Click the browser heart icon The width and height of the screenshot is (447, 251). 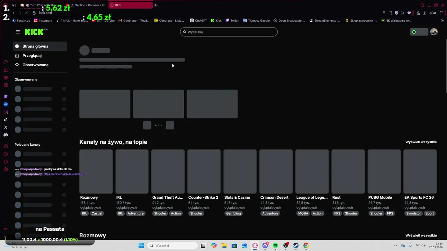click(409, 13)
